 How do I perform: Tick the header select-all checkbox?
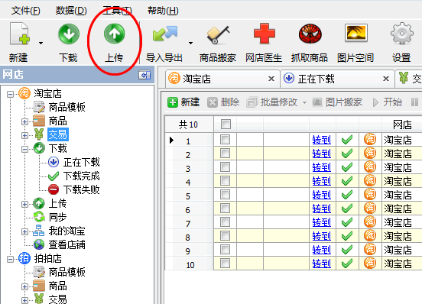click(226, 125)
